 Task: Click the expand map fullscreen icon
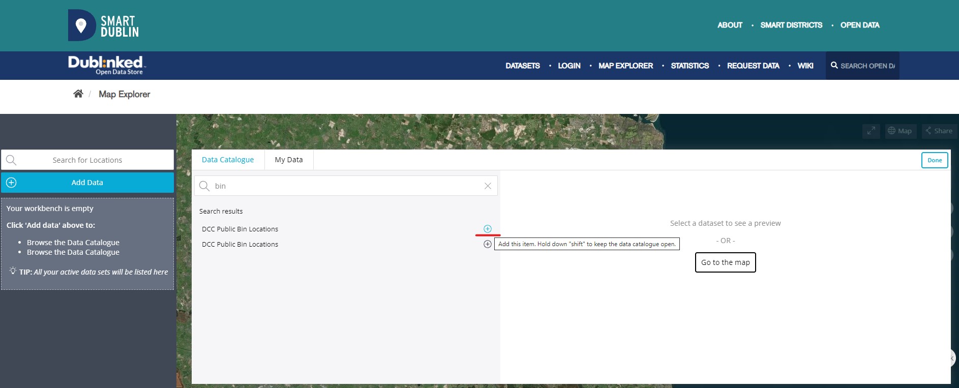tap(871, 131)
